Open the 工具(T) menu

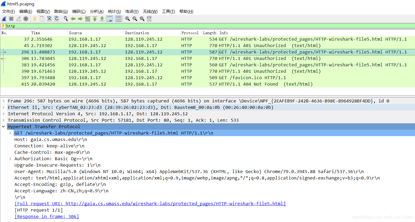point(168,12)
